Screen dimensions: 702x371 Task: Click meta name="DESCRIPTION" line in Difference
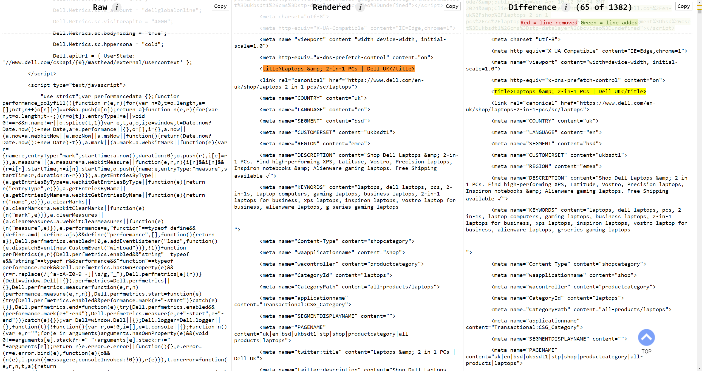(x=578, y=188)
